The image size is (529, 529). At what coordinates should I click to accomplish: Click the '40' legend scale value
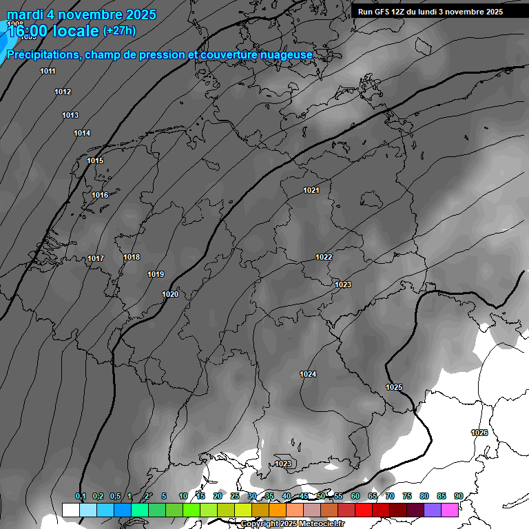click(x=287, y=496)
